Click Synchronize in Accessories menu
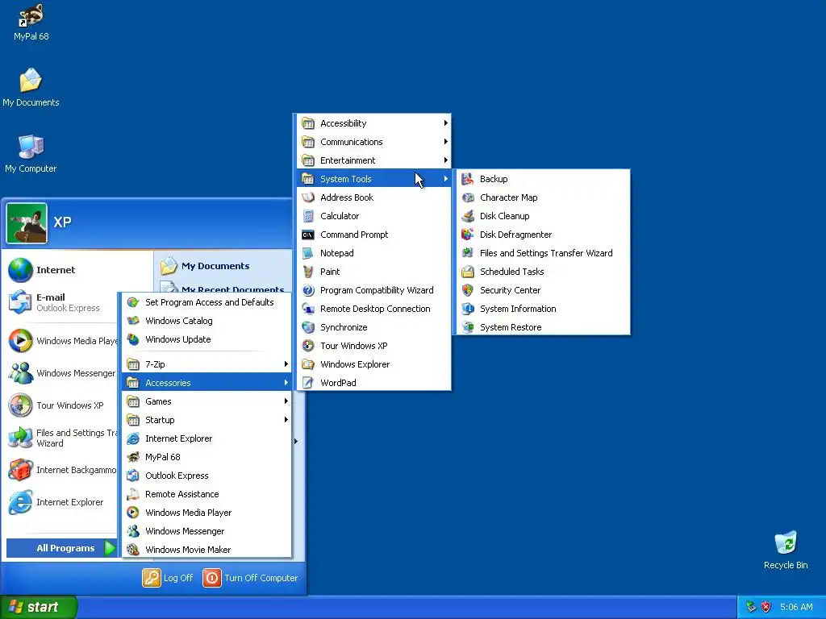826x619 pixels. (x=374, y=327)
